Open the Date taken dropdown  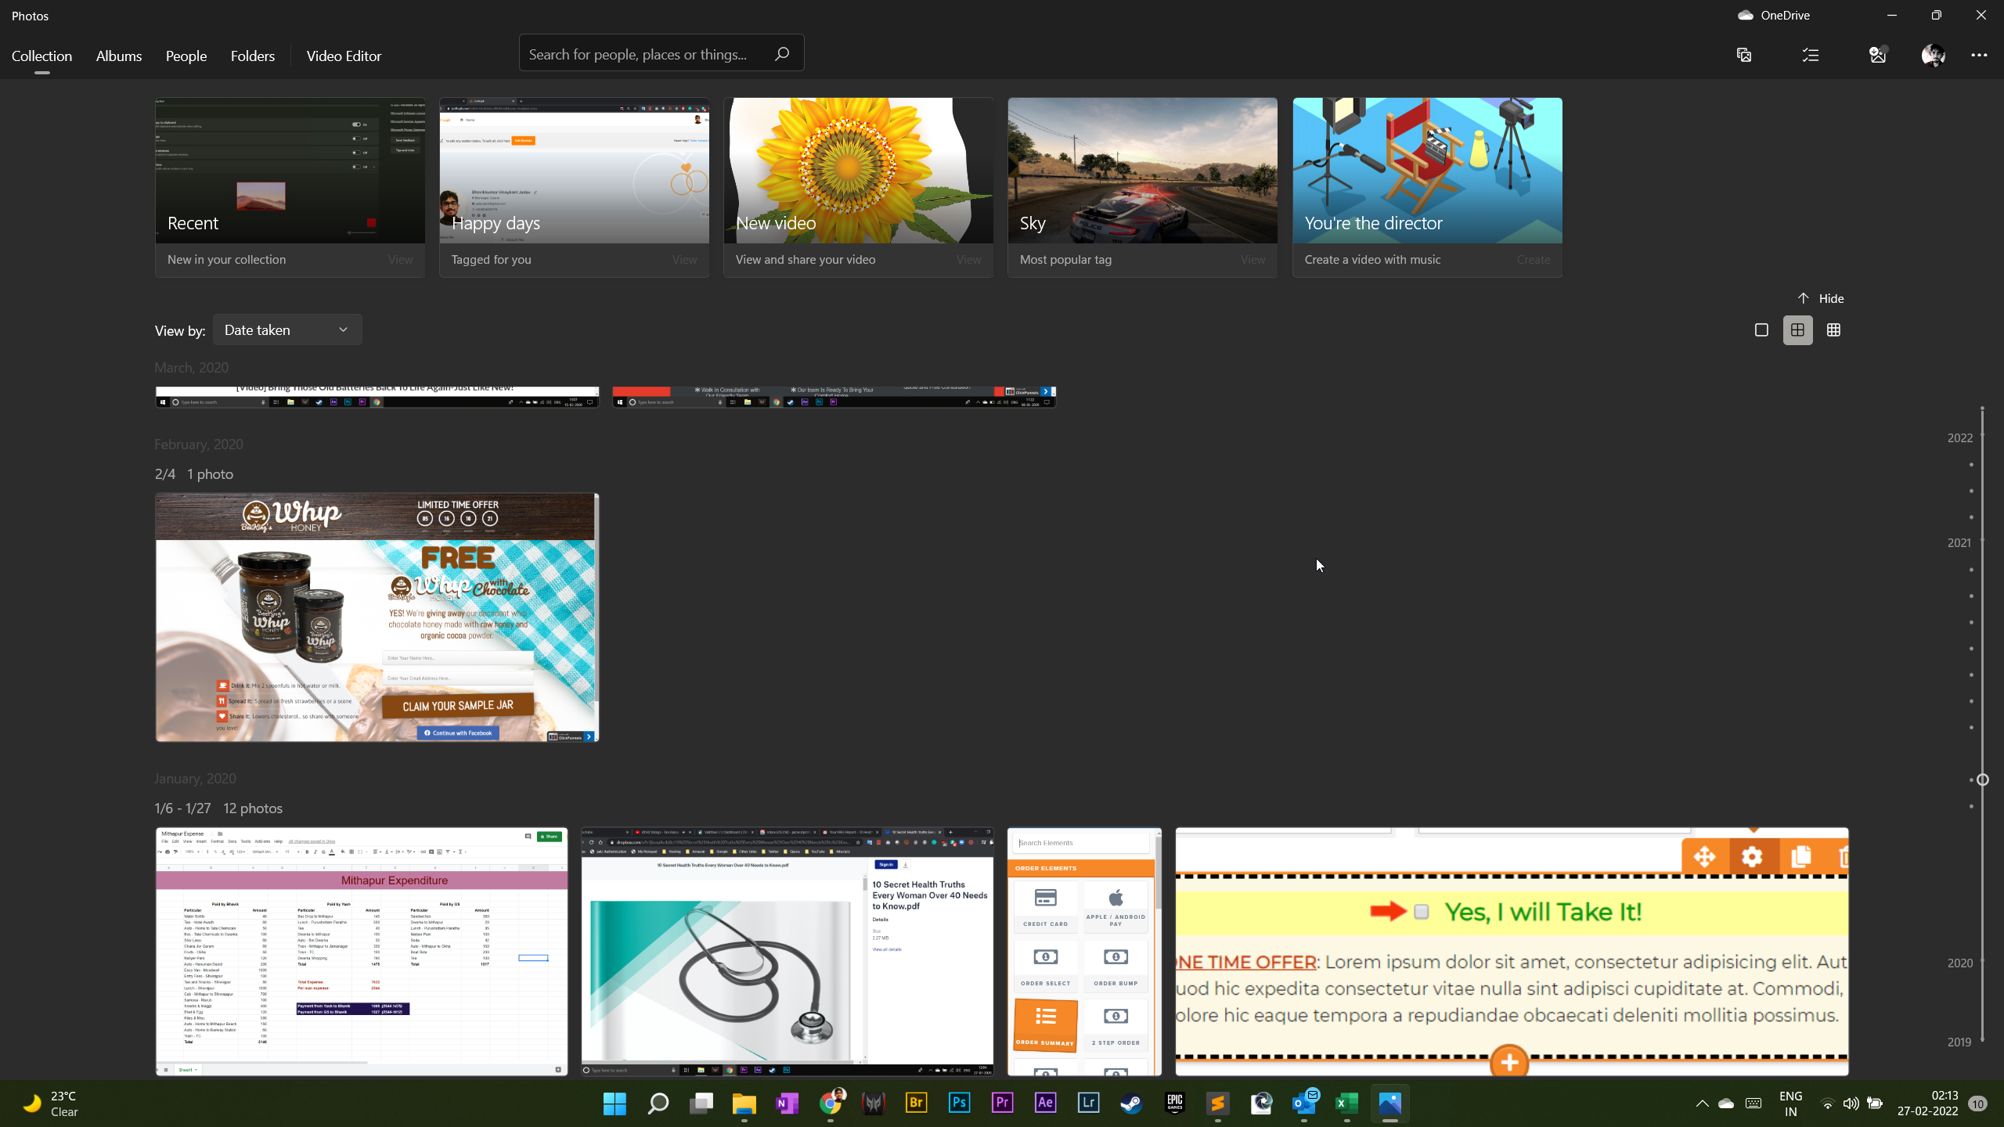[287, 330]
